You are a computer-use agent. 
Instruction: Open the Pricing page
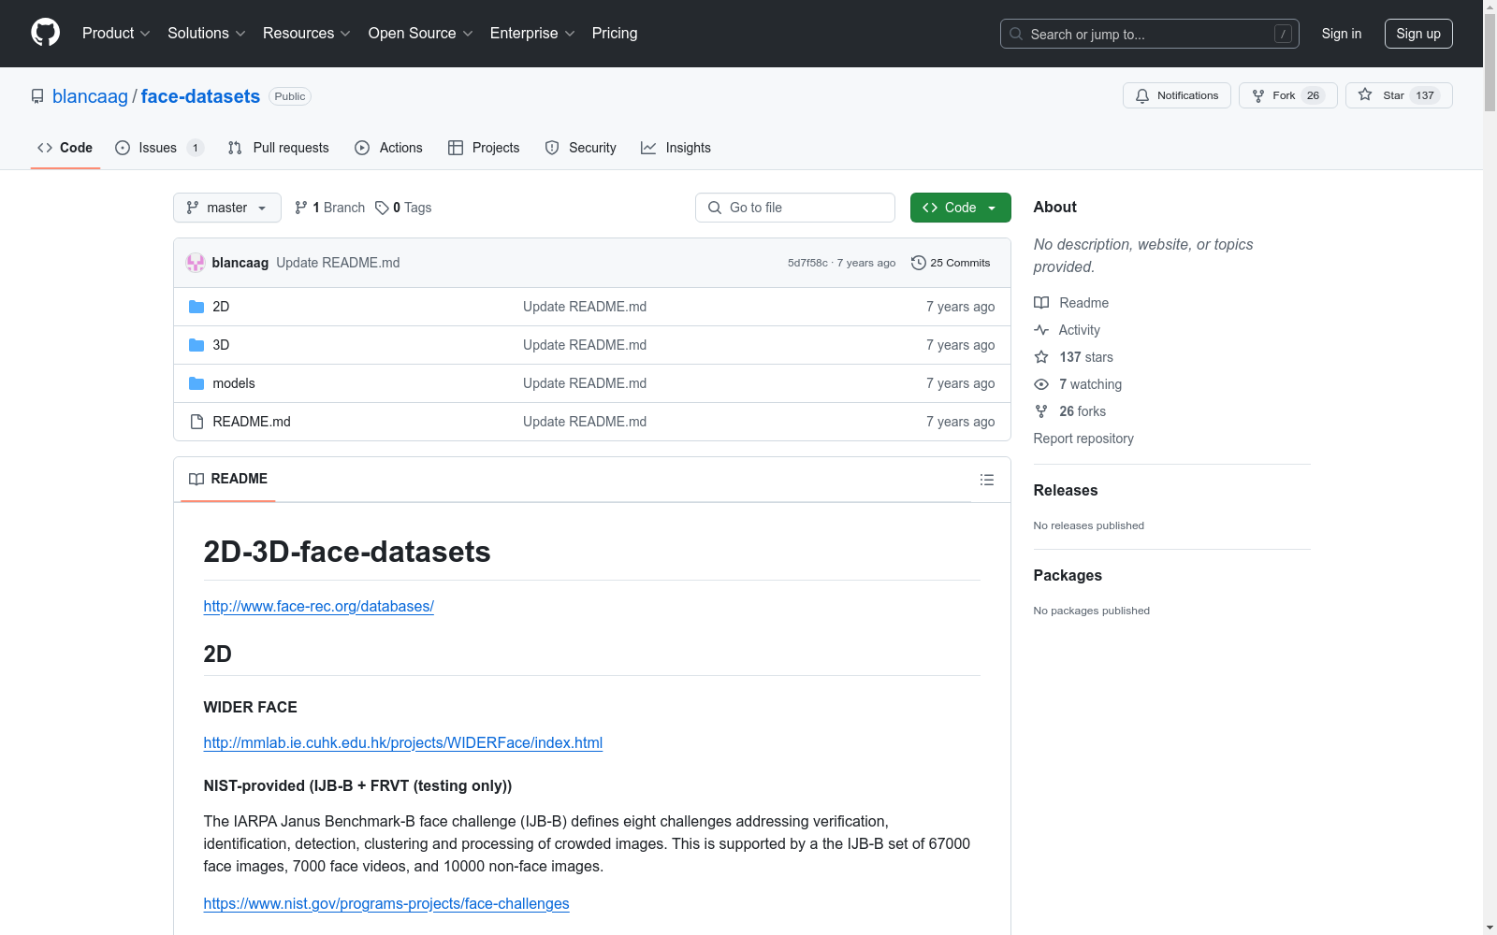(615, 33)
